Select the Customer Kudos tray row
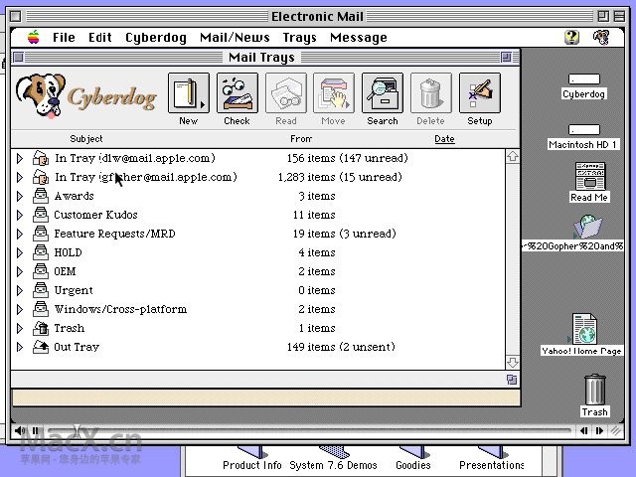Screen dimensions: 636x477 point(258,215)
